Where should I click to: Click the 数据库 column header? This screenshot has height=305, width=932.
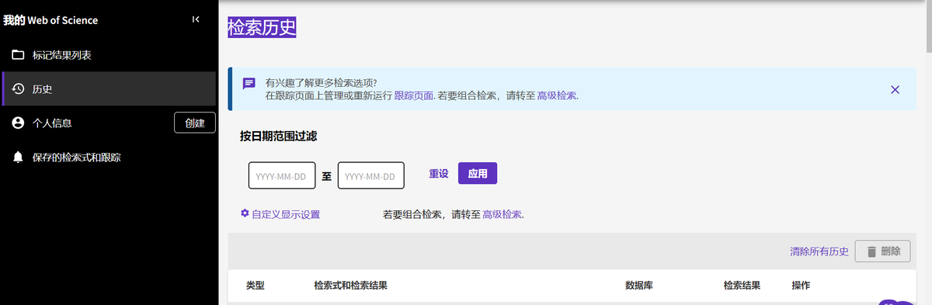pos(638,286)
